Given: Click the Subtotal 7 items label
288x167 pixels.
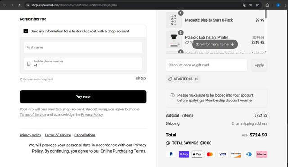Looking at the screenshot, I should tap(179, 115).
